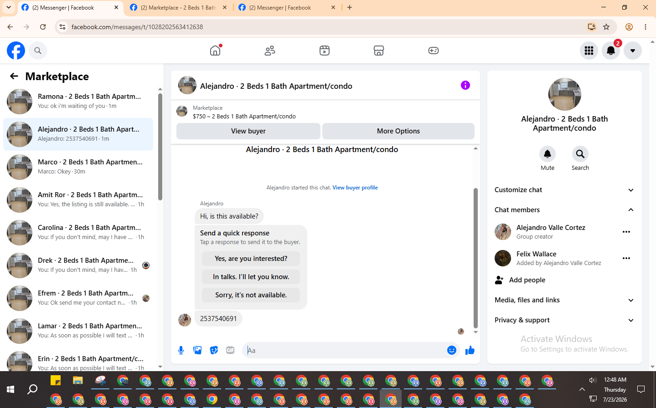Open account dropdown arrow
Screen dimensions: 656x408
point(633,51)
